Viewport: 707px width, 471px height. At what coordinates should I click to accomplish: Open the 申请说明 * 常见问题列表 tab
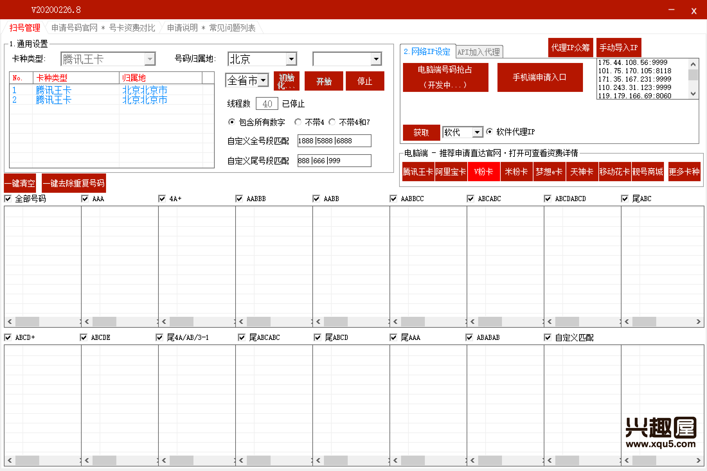point(211,28)
